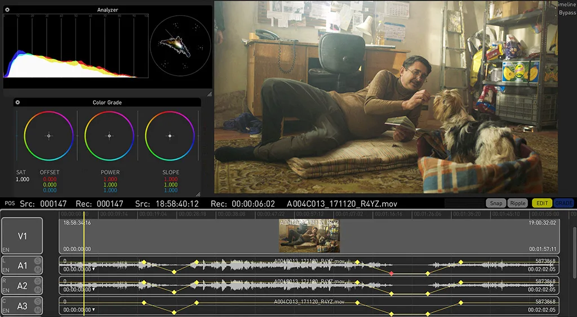The width and height of the screenshot is (577, 317).
Task: Close the Color Grade panel
Action: pyautogui.click(x=17, y=102)
